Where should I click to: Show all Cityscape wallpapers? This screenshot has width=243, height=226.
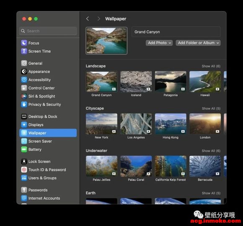[211, 109]
